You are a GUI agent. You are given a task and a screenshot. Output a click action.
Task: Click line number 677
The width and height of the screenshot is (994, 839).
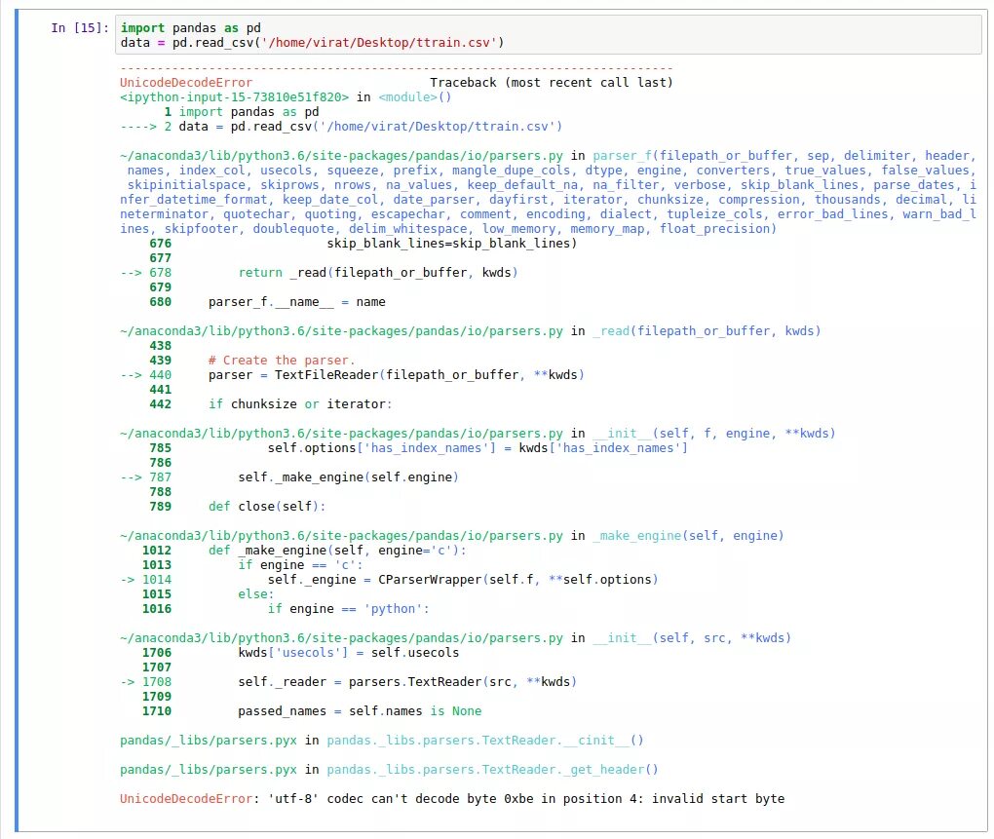pos(161,258)
